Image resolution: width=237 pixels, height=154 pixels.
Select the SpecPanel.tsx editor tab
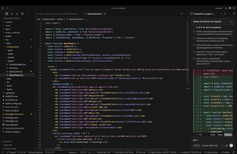(95, 14)
